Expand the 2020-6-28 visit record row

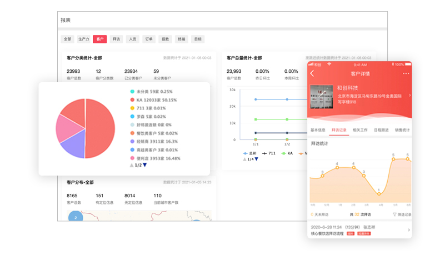409,230
